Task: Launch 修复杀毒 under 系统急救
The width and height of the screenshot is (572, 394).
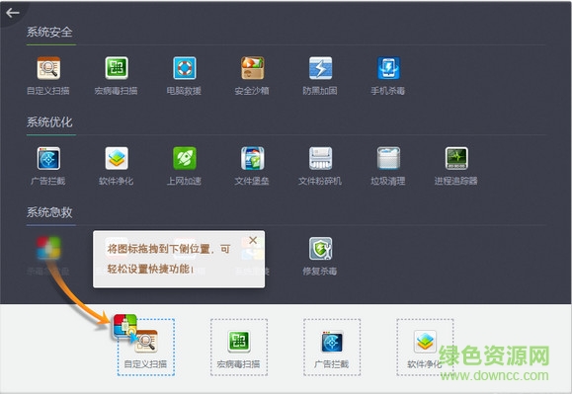Action: click(x=320, y=256)
